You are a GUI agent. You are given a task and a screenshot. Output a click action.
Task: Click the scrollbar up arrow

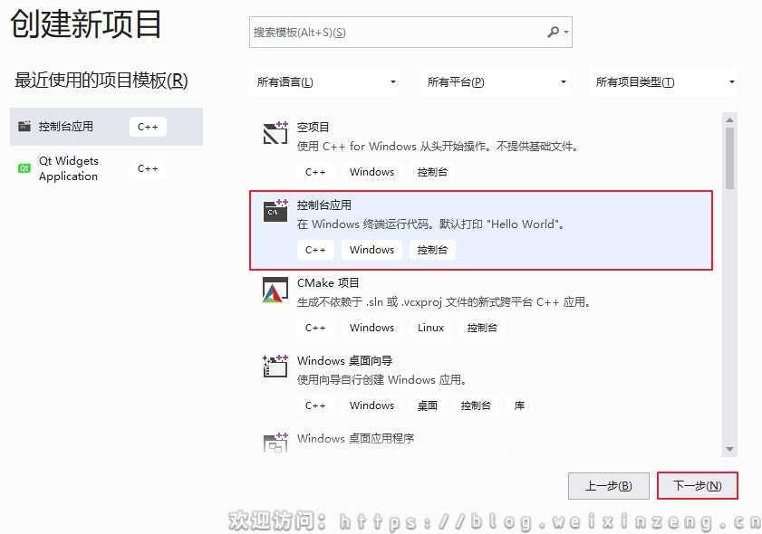730,119
